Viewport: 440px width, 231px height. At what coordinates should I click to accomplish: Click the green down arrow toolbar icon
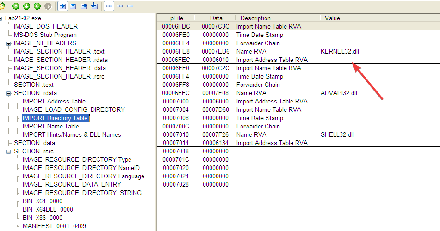coord(27,6)
